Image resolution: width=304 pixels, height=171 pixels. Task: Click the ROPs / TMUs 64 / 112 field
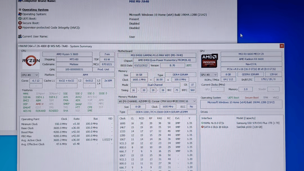[228, 79]
